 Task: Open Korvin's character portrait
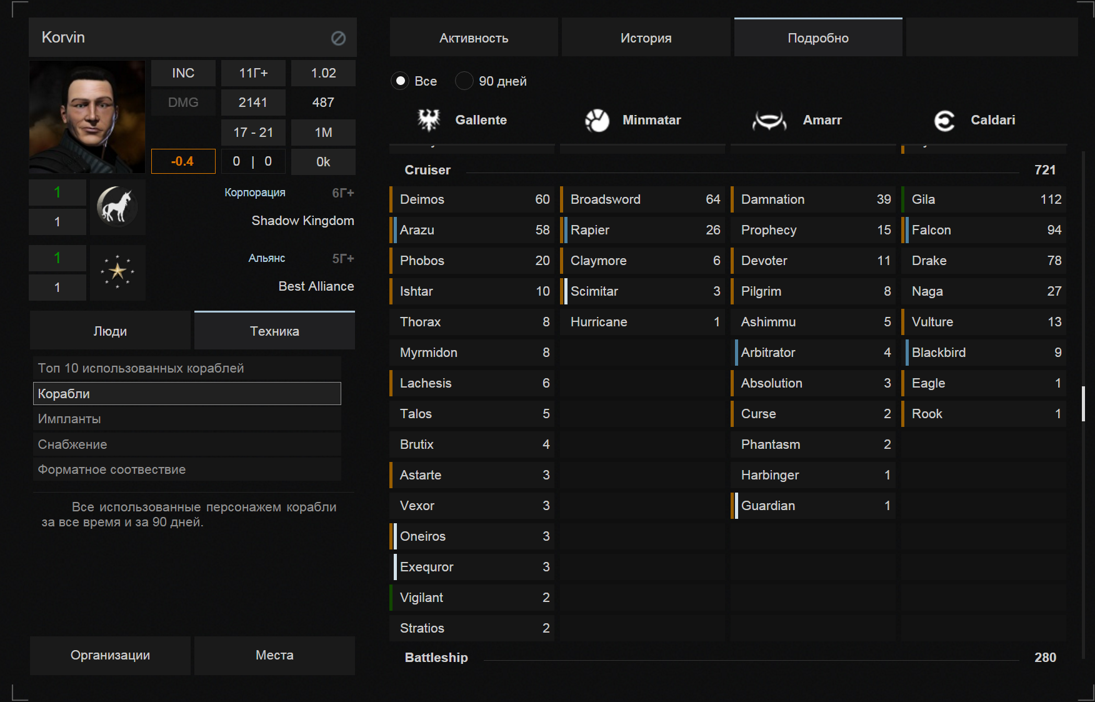coord(87,117)
